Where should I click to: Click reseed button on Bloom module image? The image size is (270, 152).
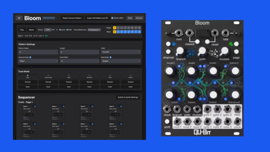pyautogui.click(x=198, y=41)
